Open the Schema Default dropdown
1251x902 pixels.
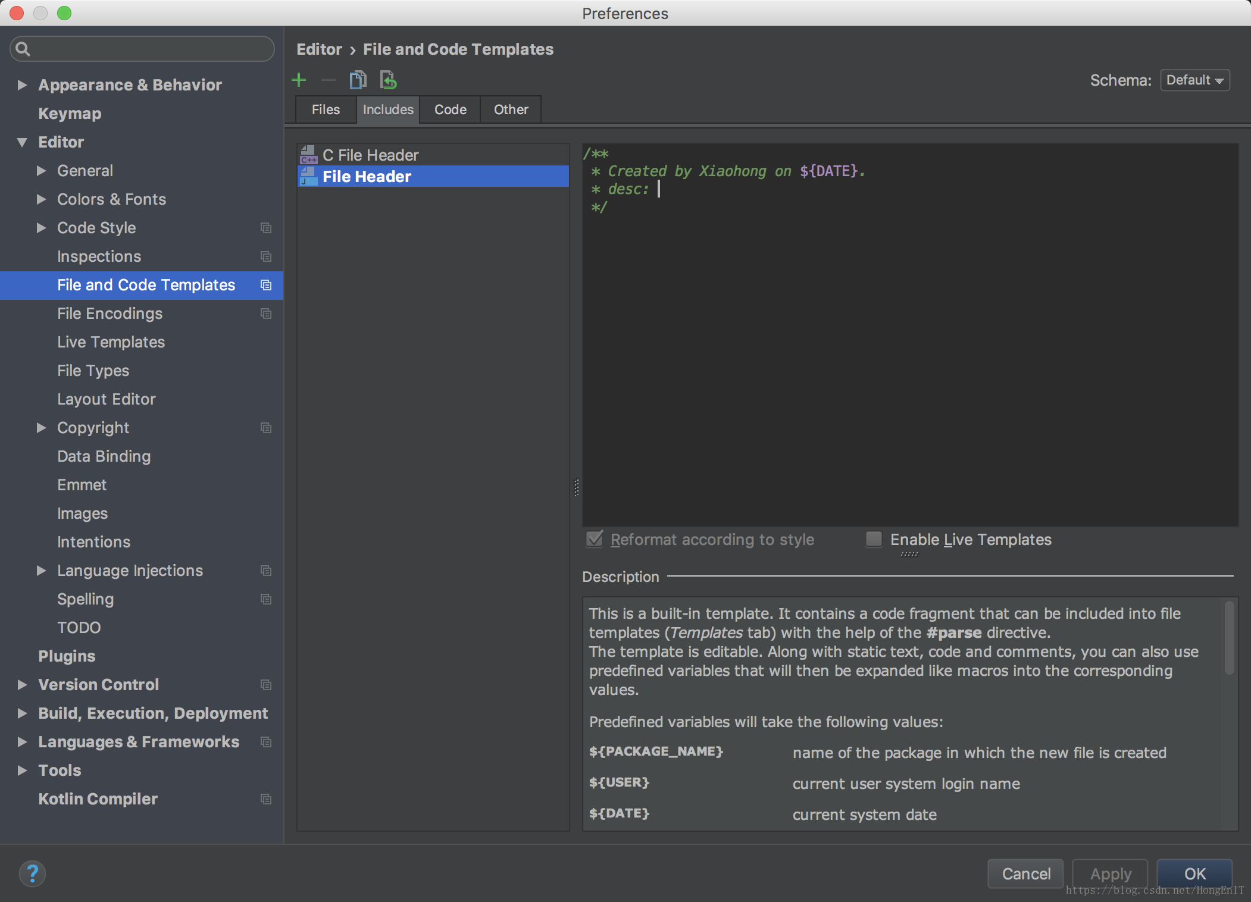pyautogui.click(x=1194, y=80)
